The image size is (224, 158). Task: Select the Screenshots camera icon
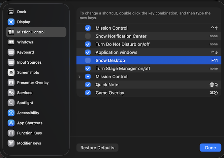(11, 72)
